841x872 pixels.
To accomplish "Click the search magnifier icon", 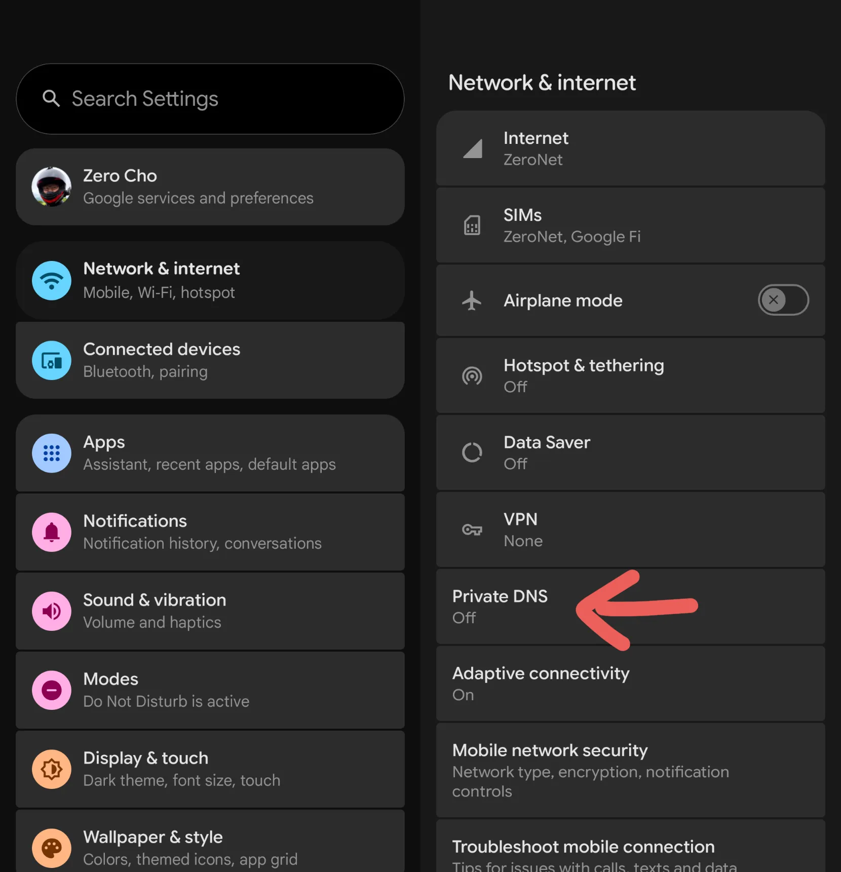I will [x=51, y=98].
